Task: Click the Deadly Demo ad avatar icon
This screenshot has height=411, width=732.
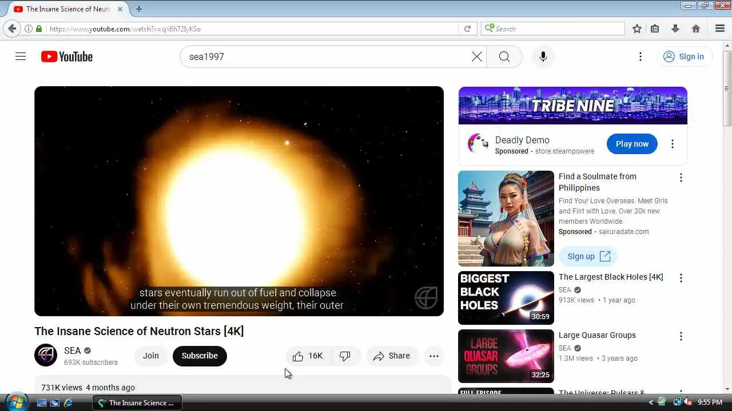Action: (x=478, y=144)
